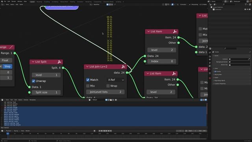Viewport: 252px width, 142px height.
Task: Click the timeline editor type clock icon
Action: [x=2, y=131]
